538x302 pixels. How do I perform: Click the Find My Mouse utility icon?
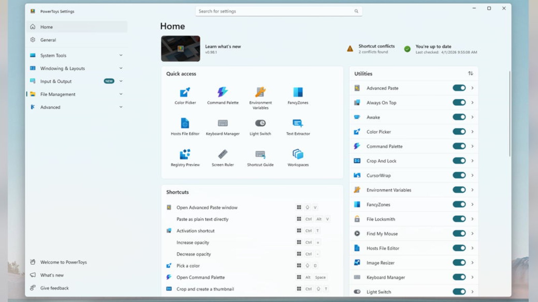tap(357, 234)
